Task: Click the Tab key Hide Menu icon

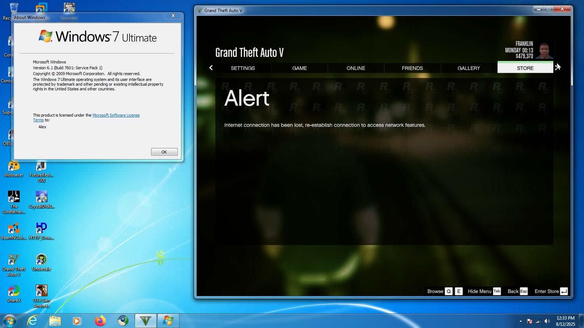Action: pyautogui.click(x=497, y=291)
